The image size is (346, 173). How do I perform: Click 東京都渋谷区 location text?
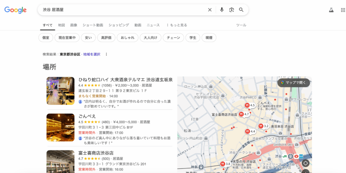[70, 54]
